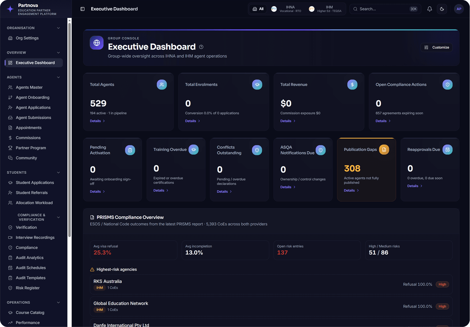Viewport: 470px width, 327px height.
Task: Click the globe Group Console icon
Action: 97,43
